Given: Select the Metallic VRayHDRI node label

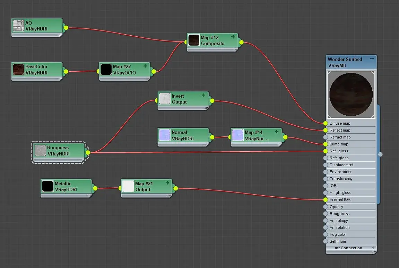Looking at the screenshot, I should (x=66, y=186).
